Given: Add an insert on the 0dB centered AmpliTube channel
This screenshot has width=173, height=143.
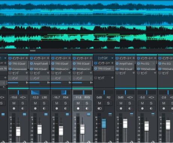Looking at the screenshot, I should point(134,58).
